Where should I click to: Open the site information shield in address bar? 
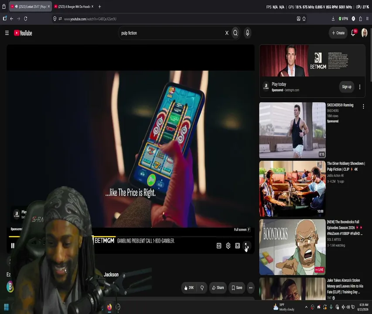point(55,19)
